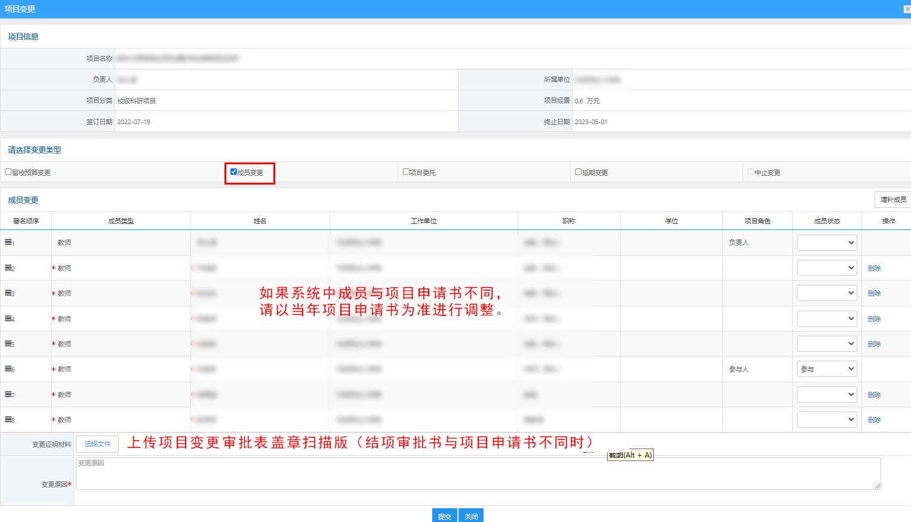Tick the 延期变更 checkbox
This screenshot has height=522, width=911.
coord(578,172)
